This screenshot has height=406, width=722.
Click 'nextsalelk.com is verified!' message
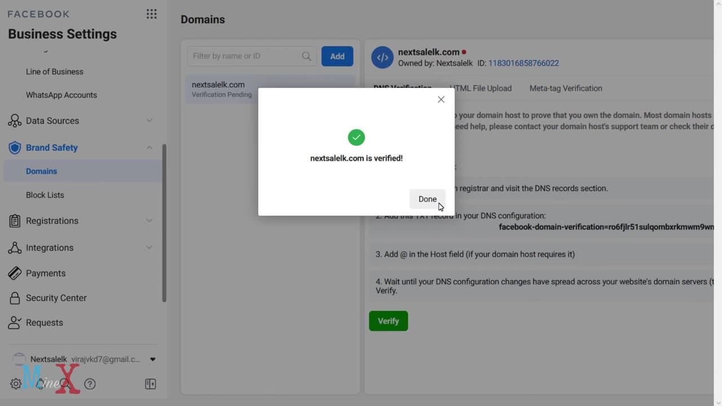[356, 158]
